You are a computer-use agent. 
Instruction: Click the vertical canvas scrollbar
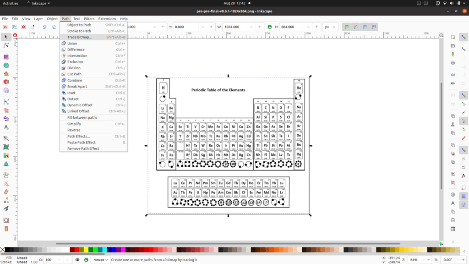tap(441, 136)
